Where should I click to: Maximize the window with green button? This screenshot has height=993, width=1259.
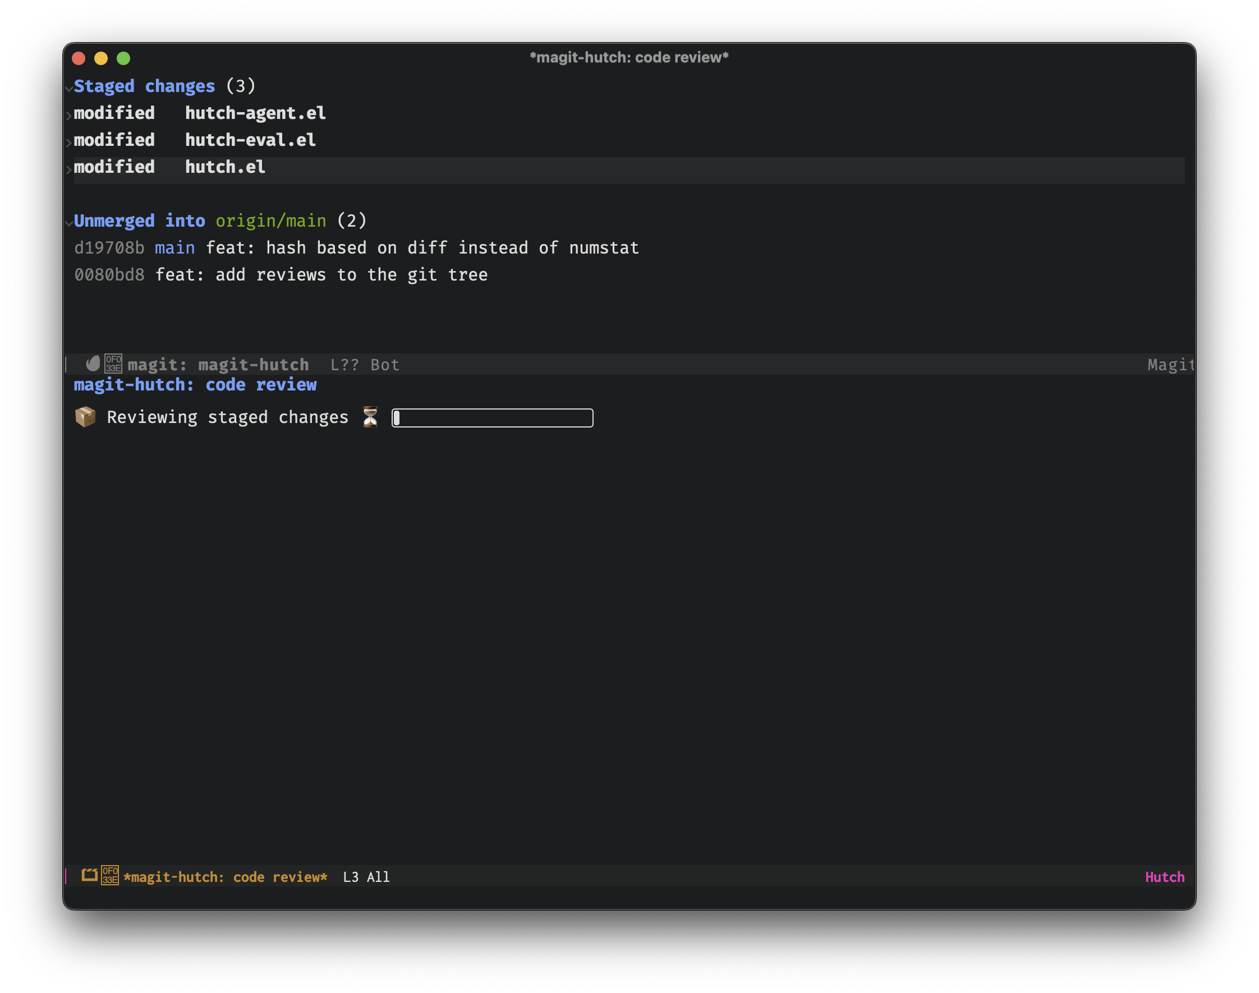pos(123,58)
